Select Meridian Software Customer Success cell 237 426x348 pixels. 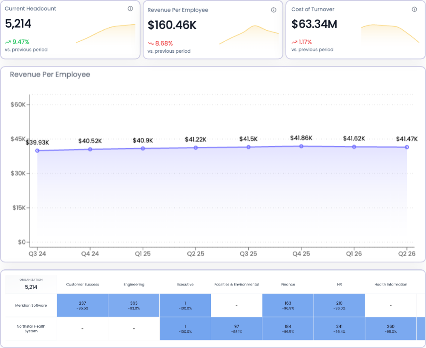83,305
